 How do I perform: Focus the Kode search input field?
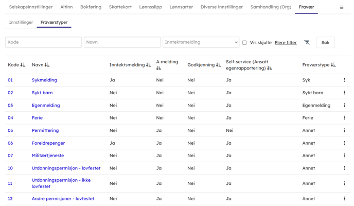(43, 42)
